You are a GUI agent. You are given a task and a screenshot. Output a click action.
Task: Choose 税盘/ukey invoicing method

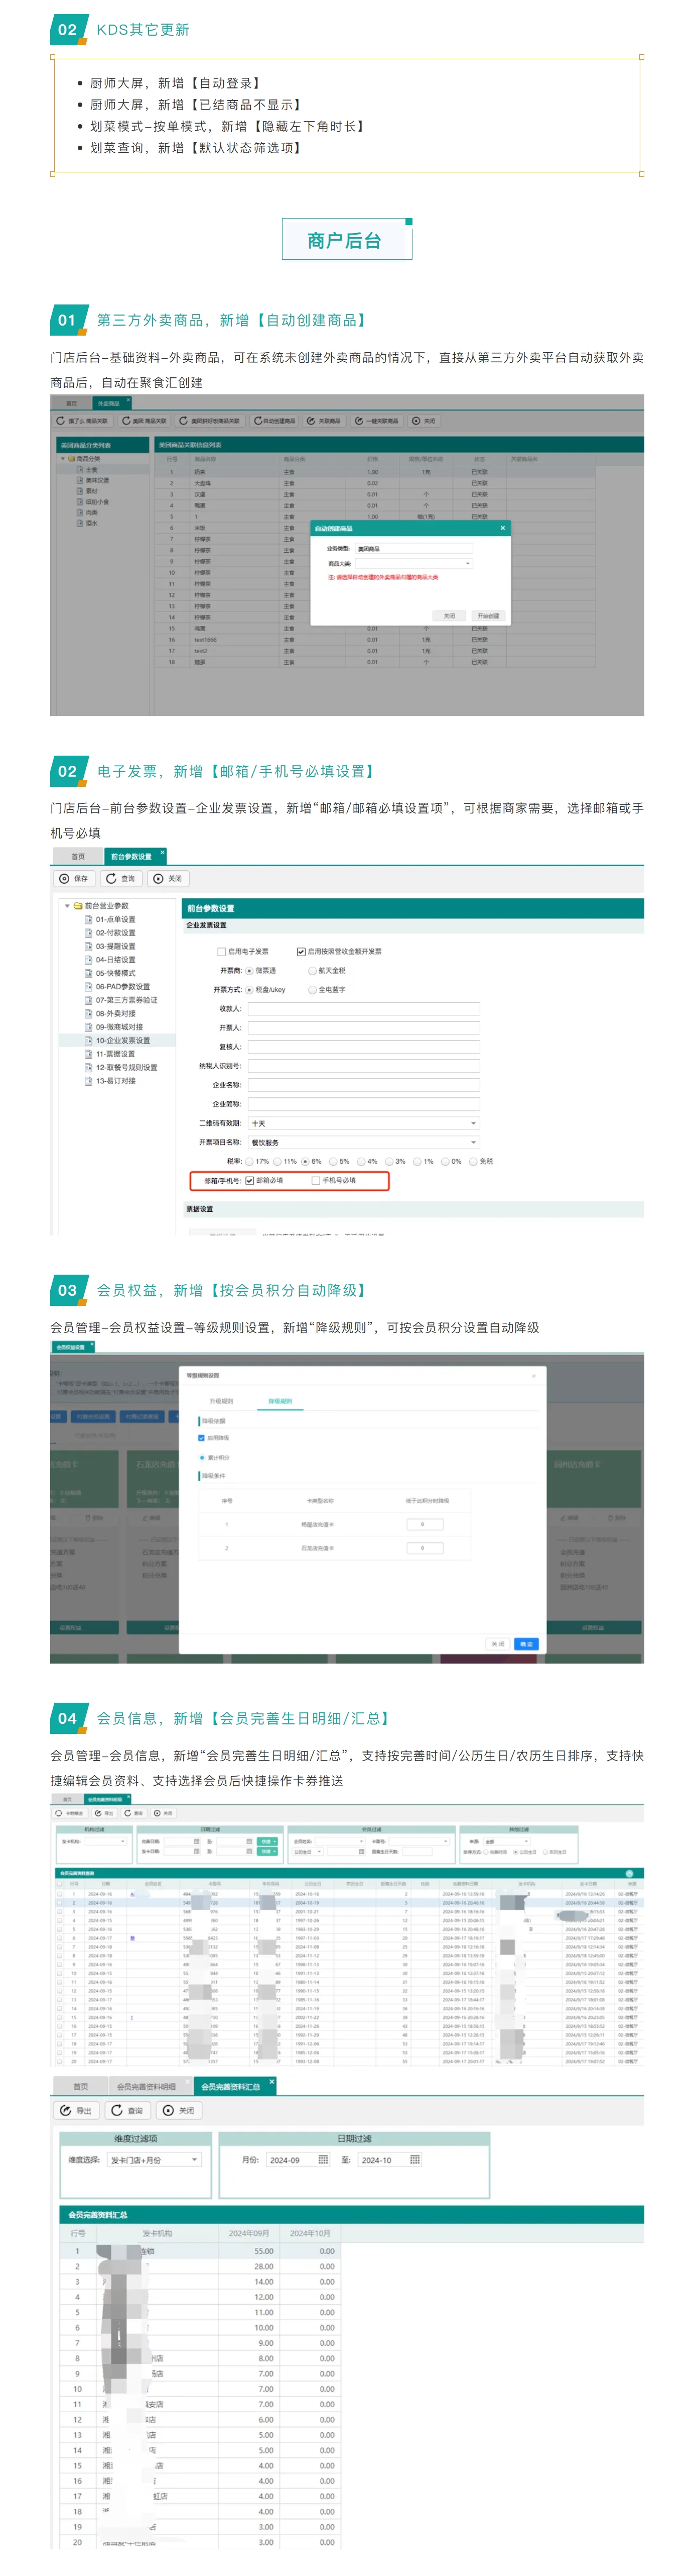click(x=249, y=990)
